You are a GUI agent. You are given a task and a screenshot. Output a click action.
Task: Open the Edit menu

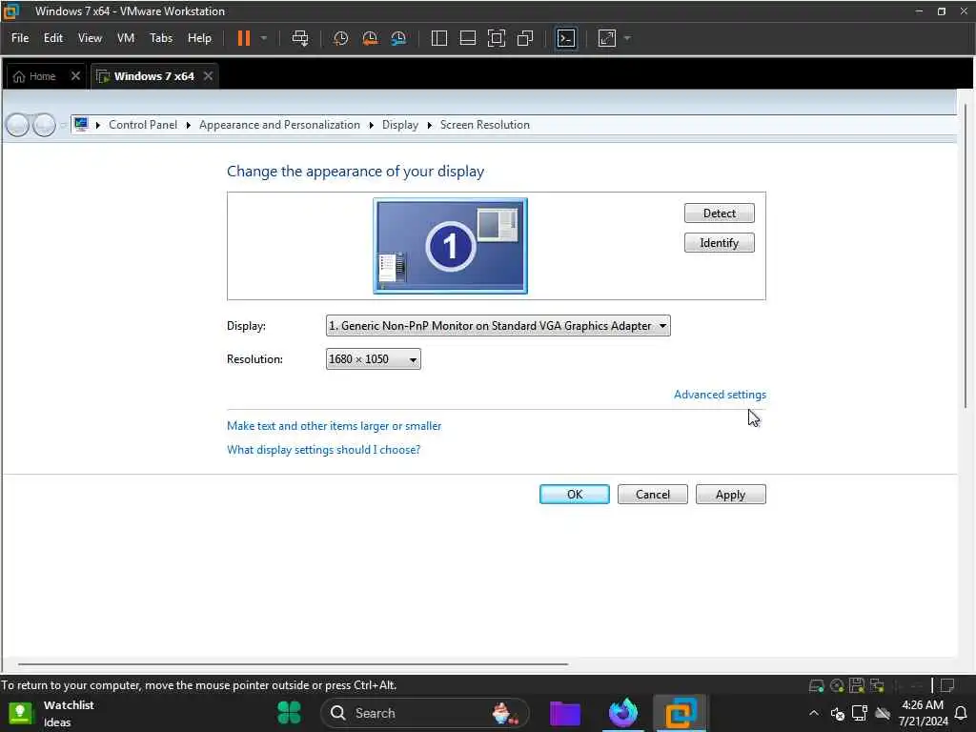[x=53, y=38]
